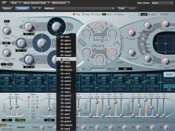Load the previous preset with the left arrow

(34, 8)
